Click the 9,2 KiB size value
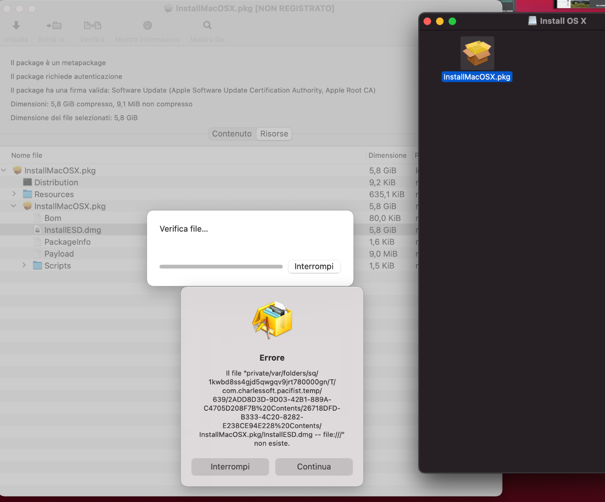 (382, 182)
